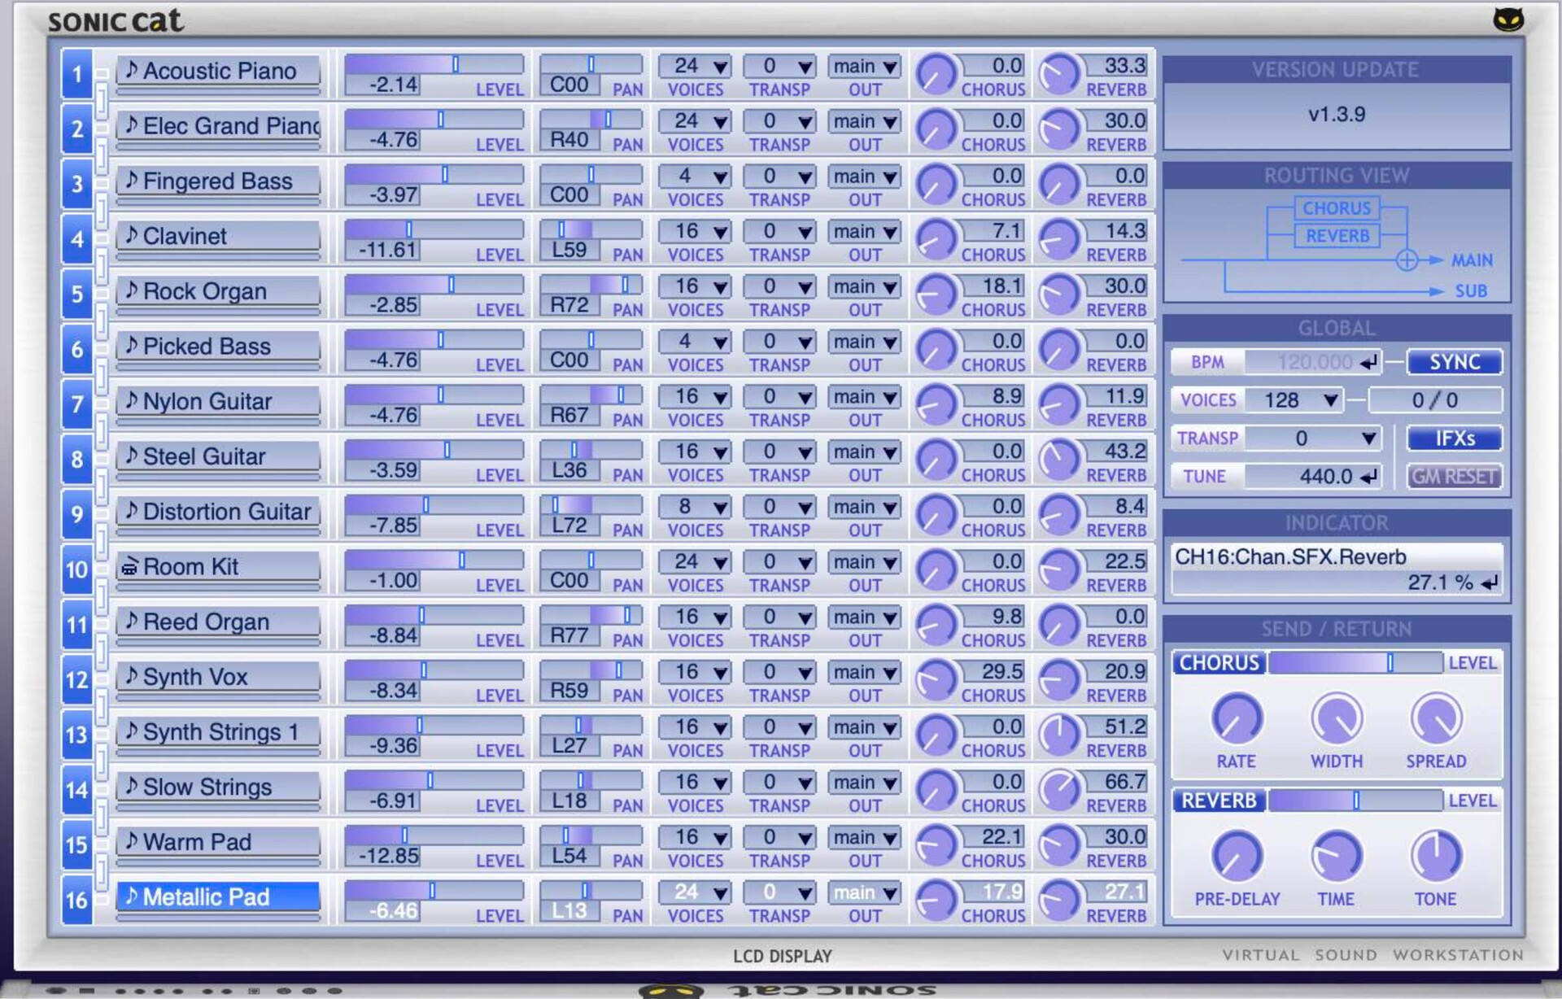Toggle channel 4 number button

(77, 240)
